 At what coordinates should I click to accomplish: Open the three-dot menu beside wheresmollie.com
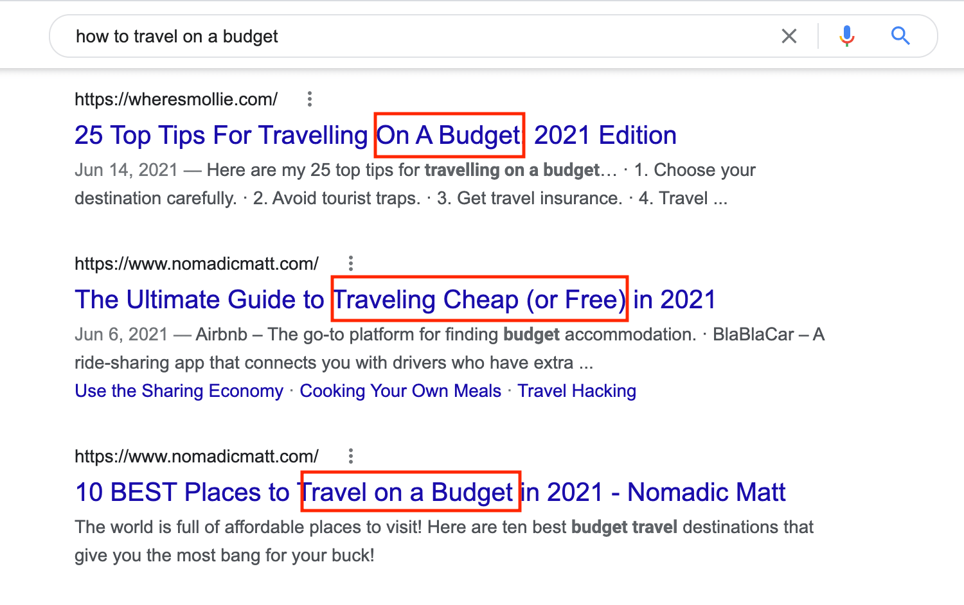(310, 99)
